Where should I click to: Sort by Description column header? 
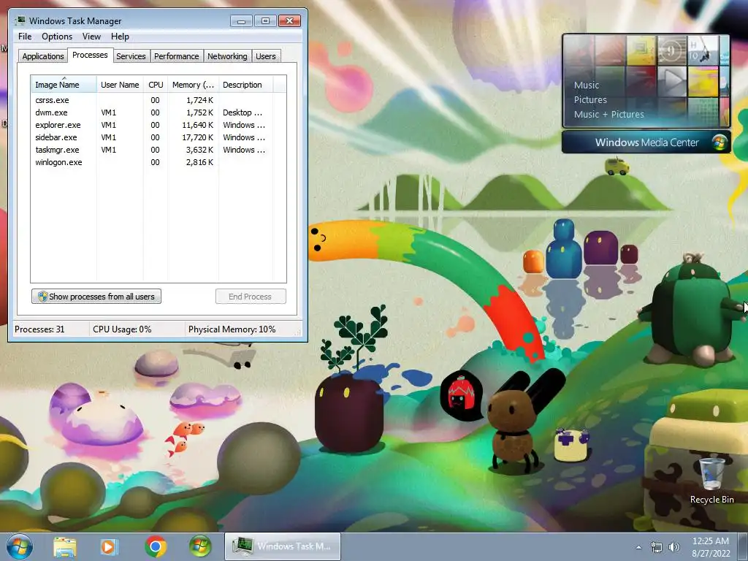click(x=245, y=85)
